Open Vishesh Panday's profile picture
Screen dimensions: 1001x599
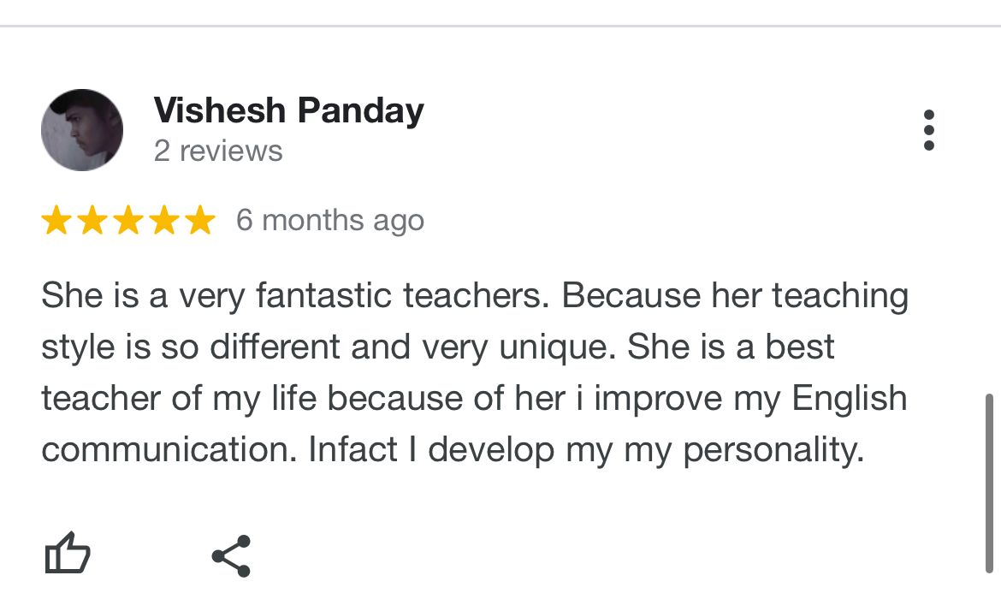82,130
